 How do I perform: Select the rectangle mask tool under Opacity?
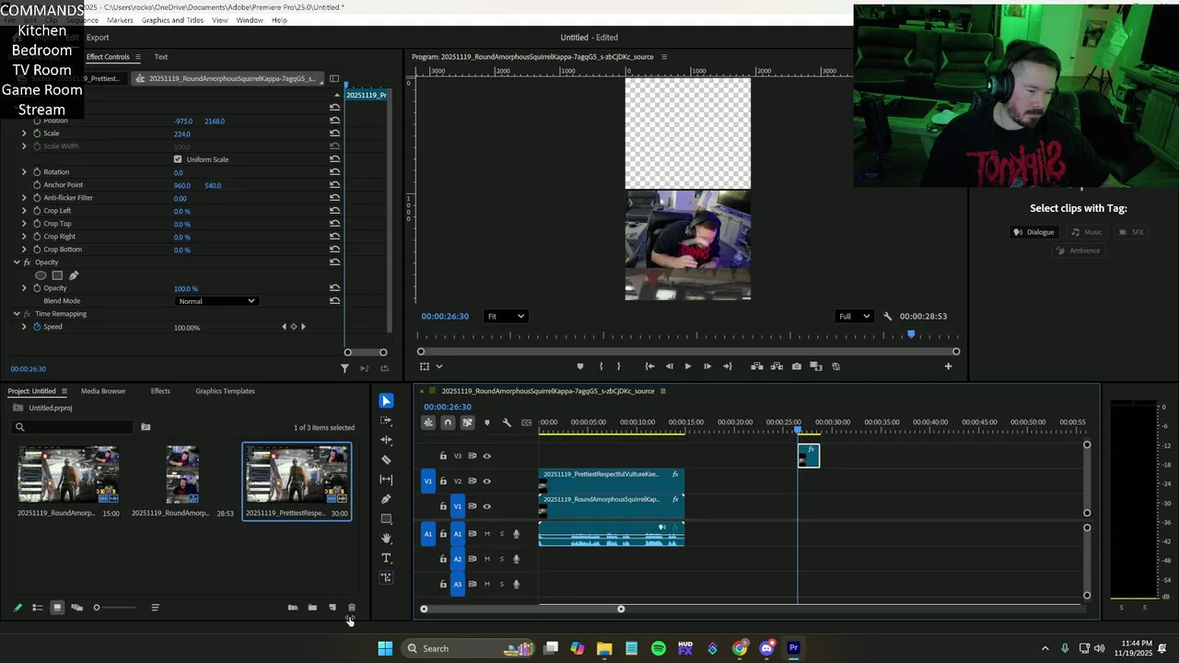point(57,275)
